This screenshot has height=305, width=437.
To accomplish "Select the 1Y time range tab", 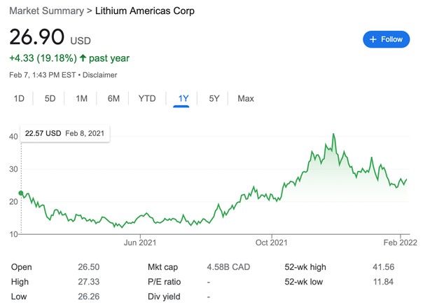I will pyautogui.click(x=183, y=98).
